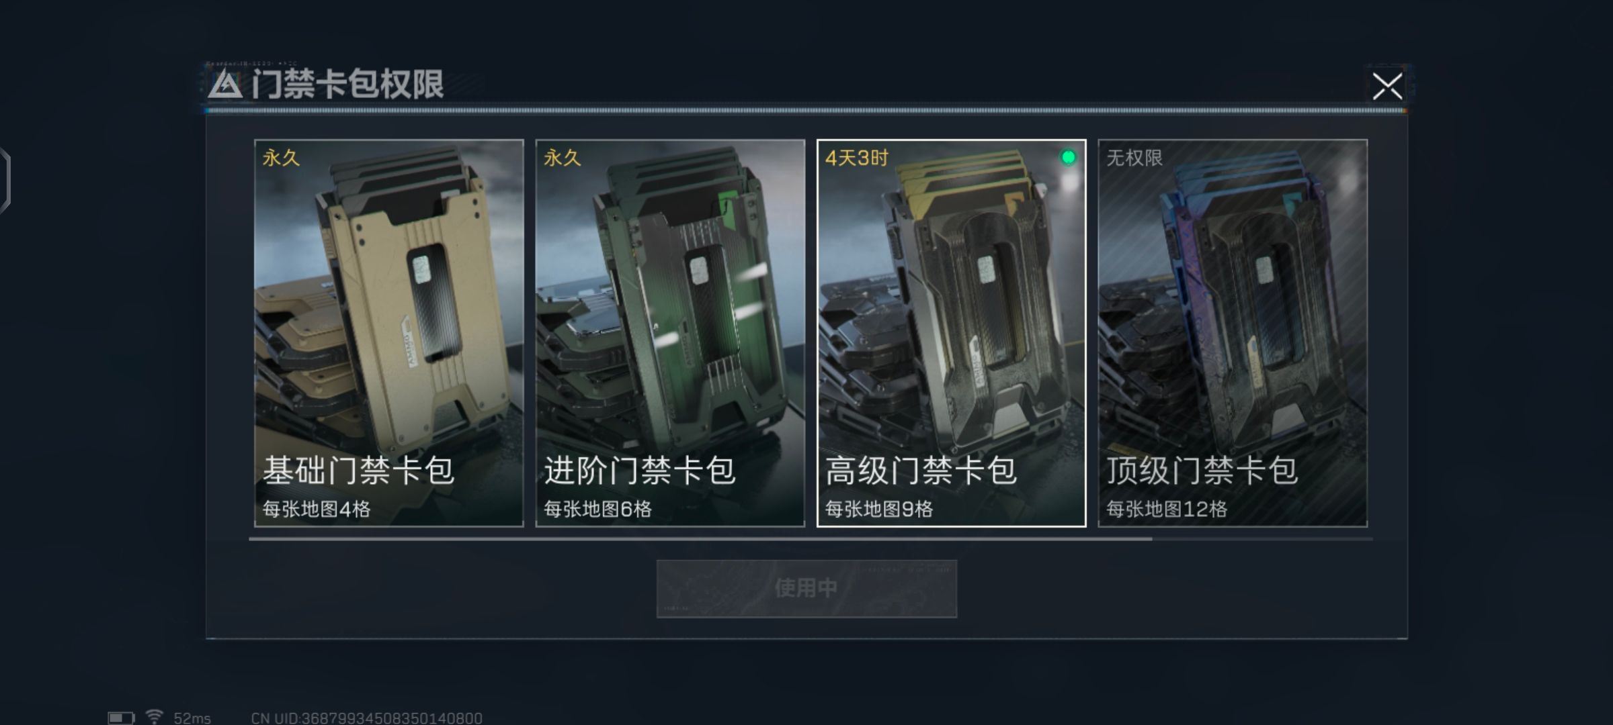Select the green 进阶门禁卡包 card pack image
This screenshot has height=725, width=1613.
[x=670, y=333]
